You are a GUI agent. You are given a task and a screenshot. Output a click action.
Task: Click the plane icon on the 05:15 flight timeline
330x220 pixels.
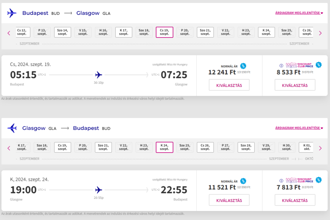pos(99,75)
